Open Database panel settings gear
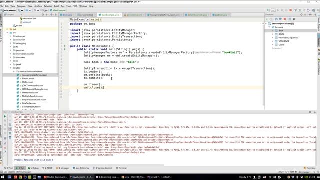Screen dimensions: 320x180 310,15
